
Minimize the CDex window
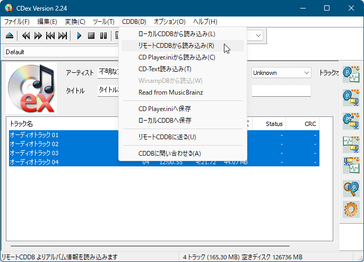click(x=302, y=8)
